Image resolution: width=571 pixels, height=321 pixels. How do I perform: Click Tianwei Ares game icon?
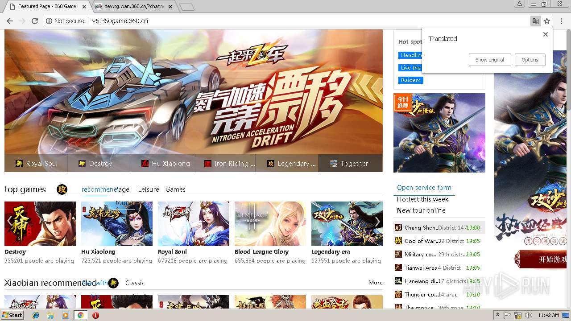tap(398, 267)
